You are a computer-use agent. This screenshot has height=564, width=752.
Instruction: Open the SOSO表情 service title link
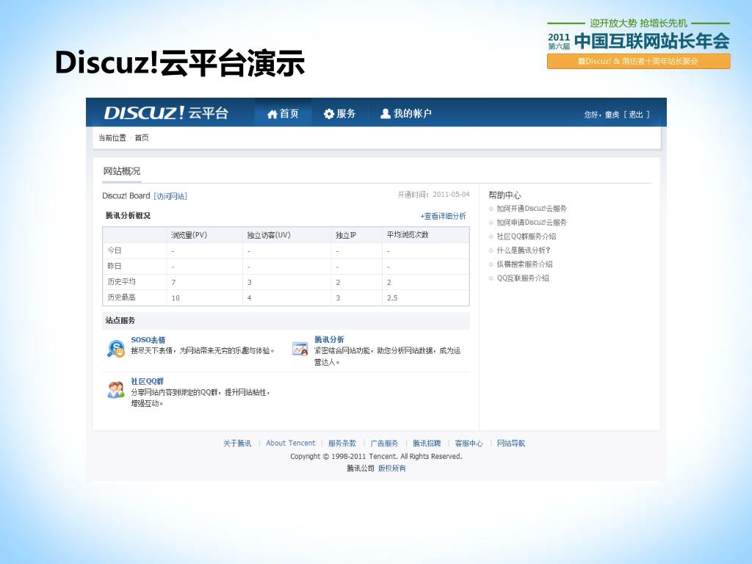[148, 339]
